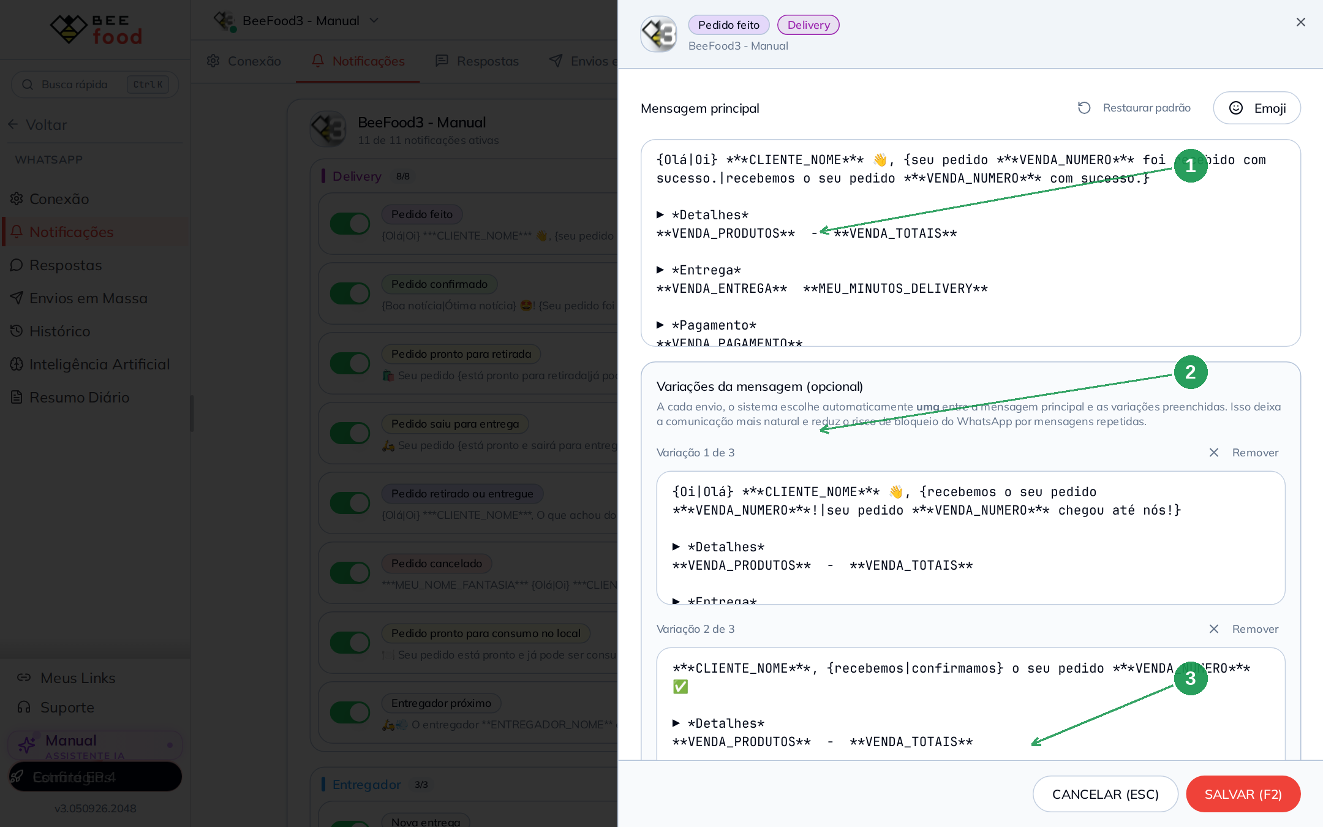
Task: Click the Conexão gear icon in sidebar
Action: [x=17, y=198]
